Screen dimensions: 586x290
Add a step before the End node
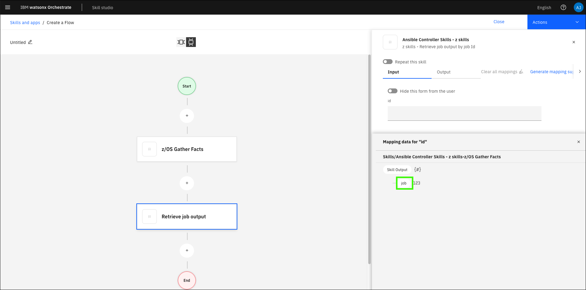[x=187, y=251]
